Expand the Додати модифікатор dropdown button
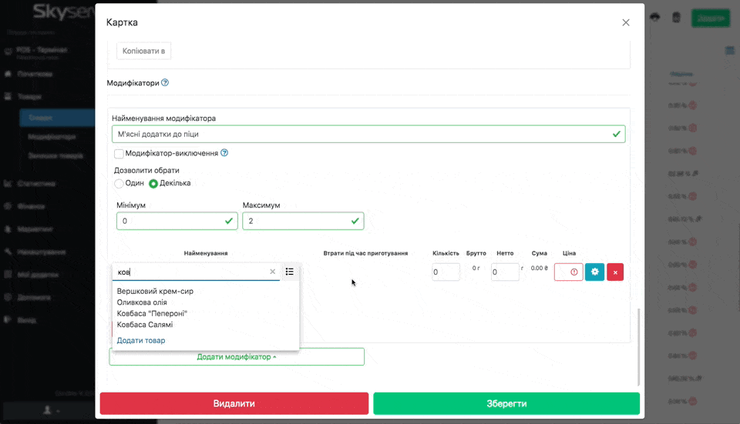740x424 pixels. coord(237,357)
